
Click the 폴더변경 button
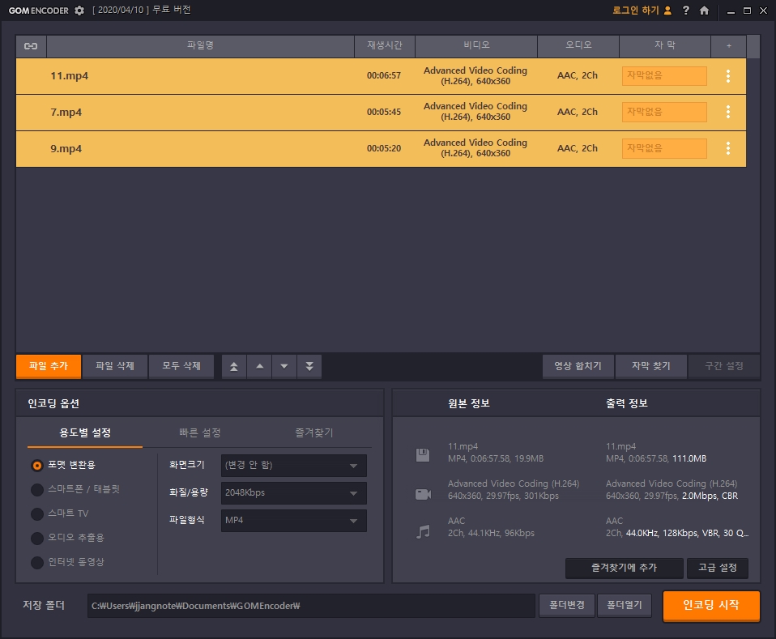[x=567, y=605]
